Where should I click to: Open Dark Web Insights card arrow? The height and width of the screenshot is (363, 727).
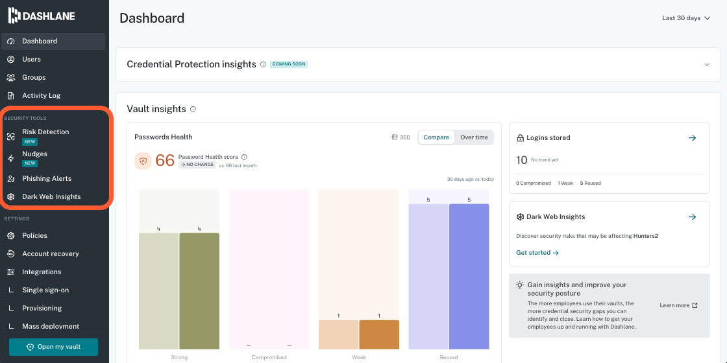tap(692, 217)
